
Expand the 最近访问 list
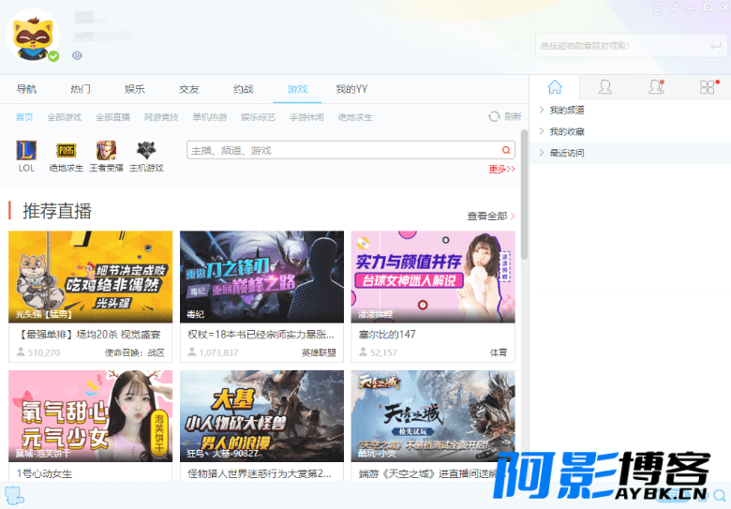566,153
